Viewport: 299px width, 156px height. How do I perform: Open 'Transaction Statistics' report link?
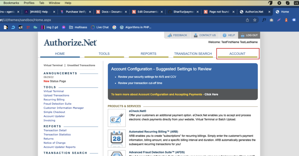click(x=57, y=134)
